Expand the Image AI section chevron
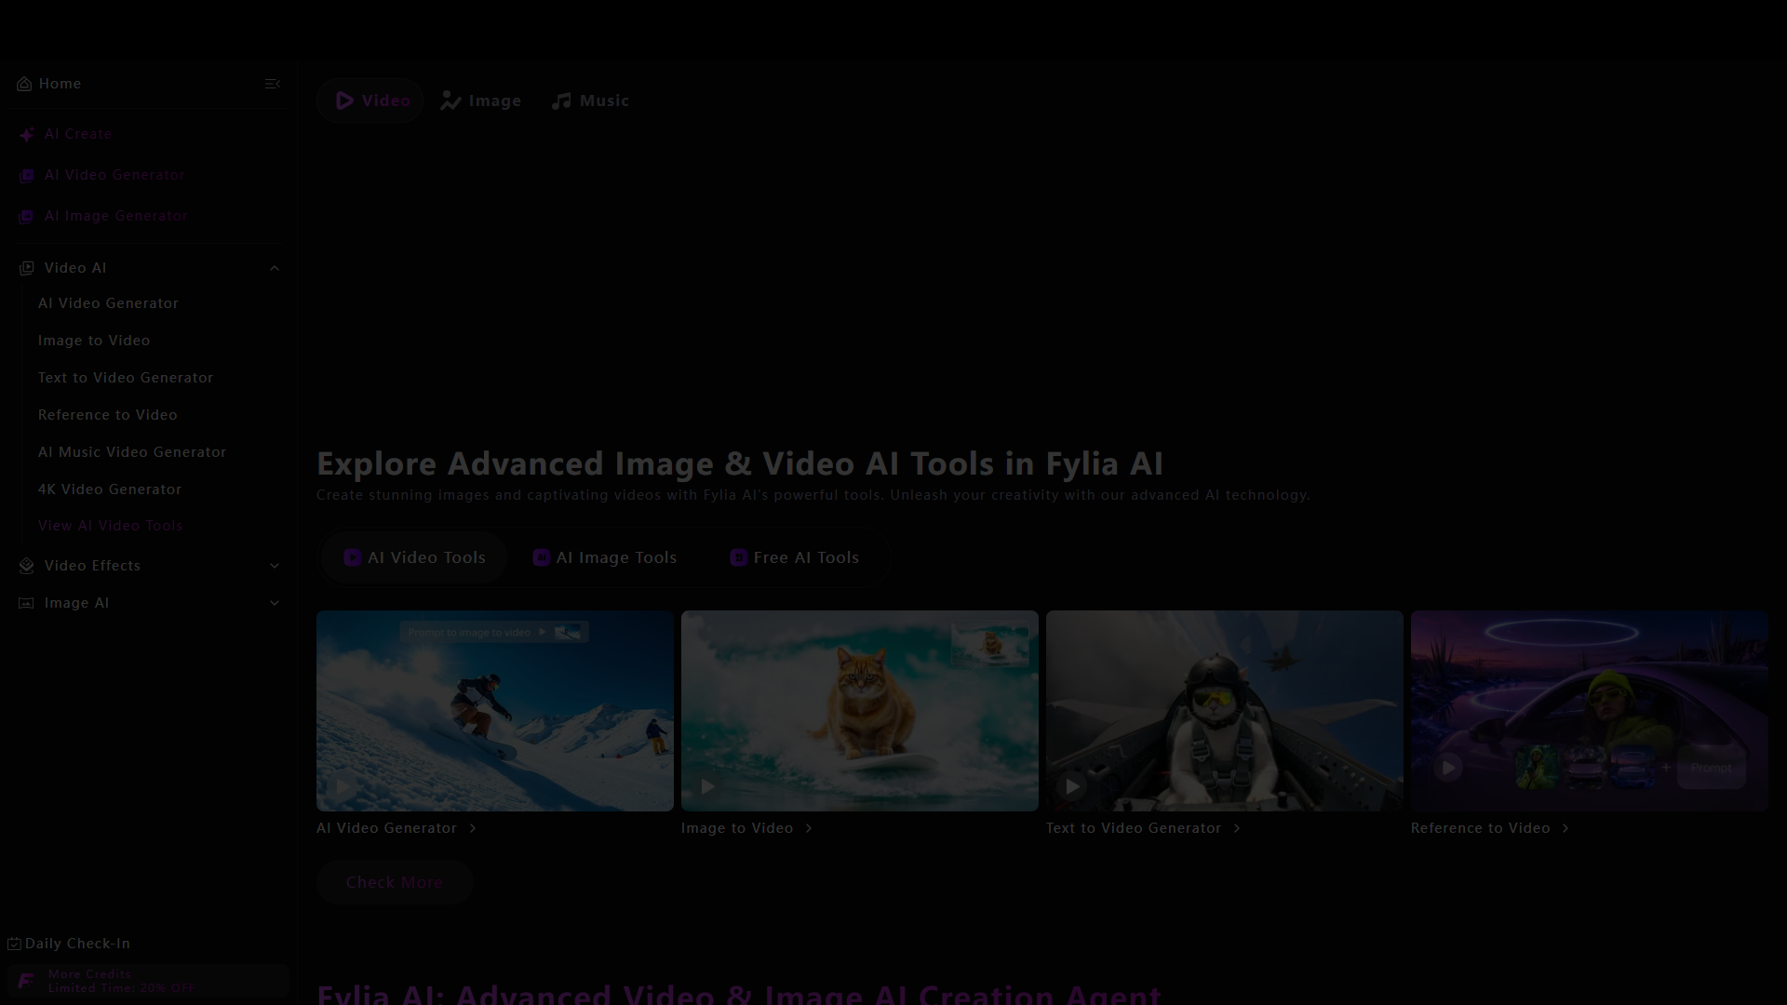Image resolution: width=1787 pixels, height=1005 pixels. pos(275,603)
